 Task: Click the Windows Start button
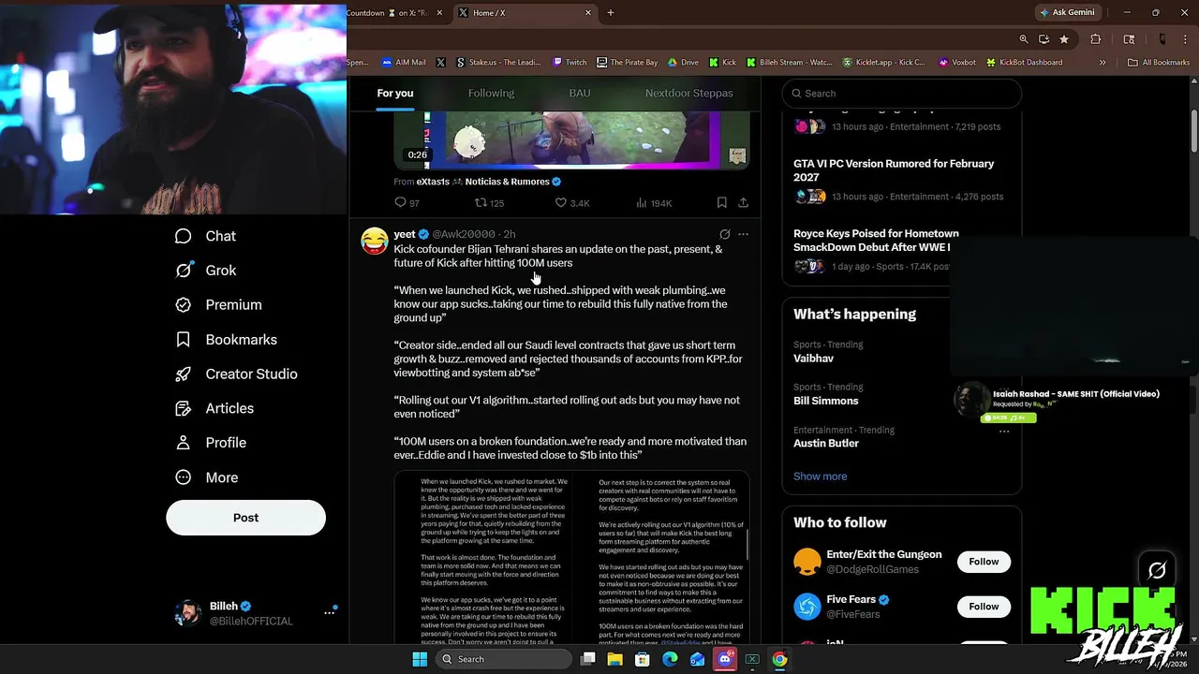click(420, 659)
